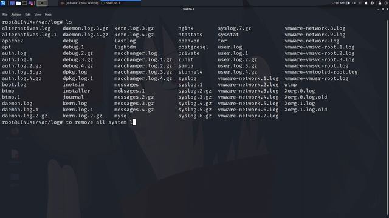The height and width of the screenshot is (218, 389).
Task: Click the 'postgresql' directory name
Action: coord(193,47)
